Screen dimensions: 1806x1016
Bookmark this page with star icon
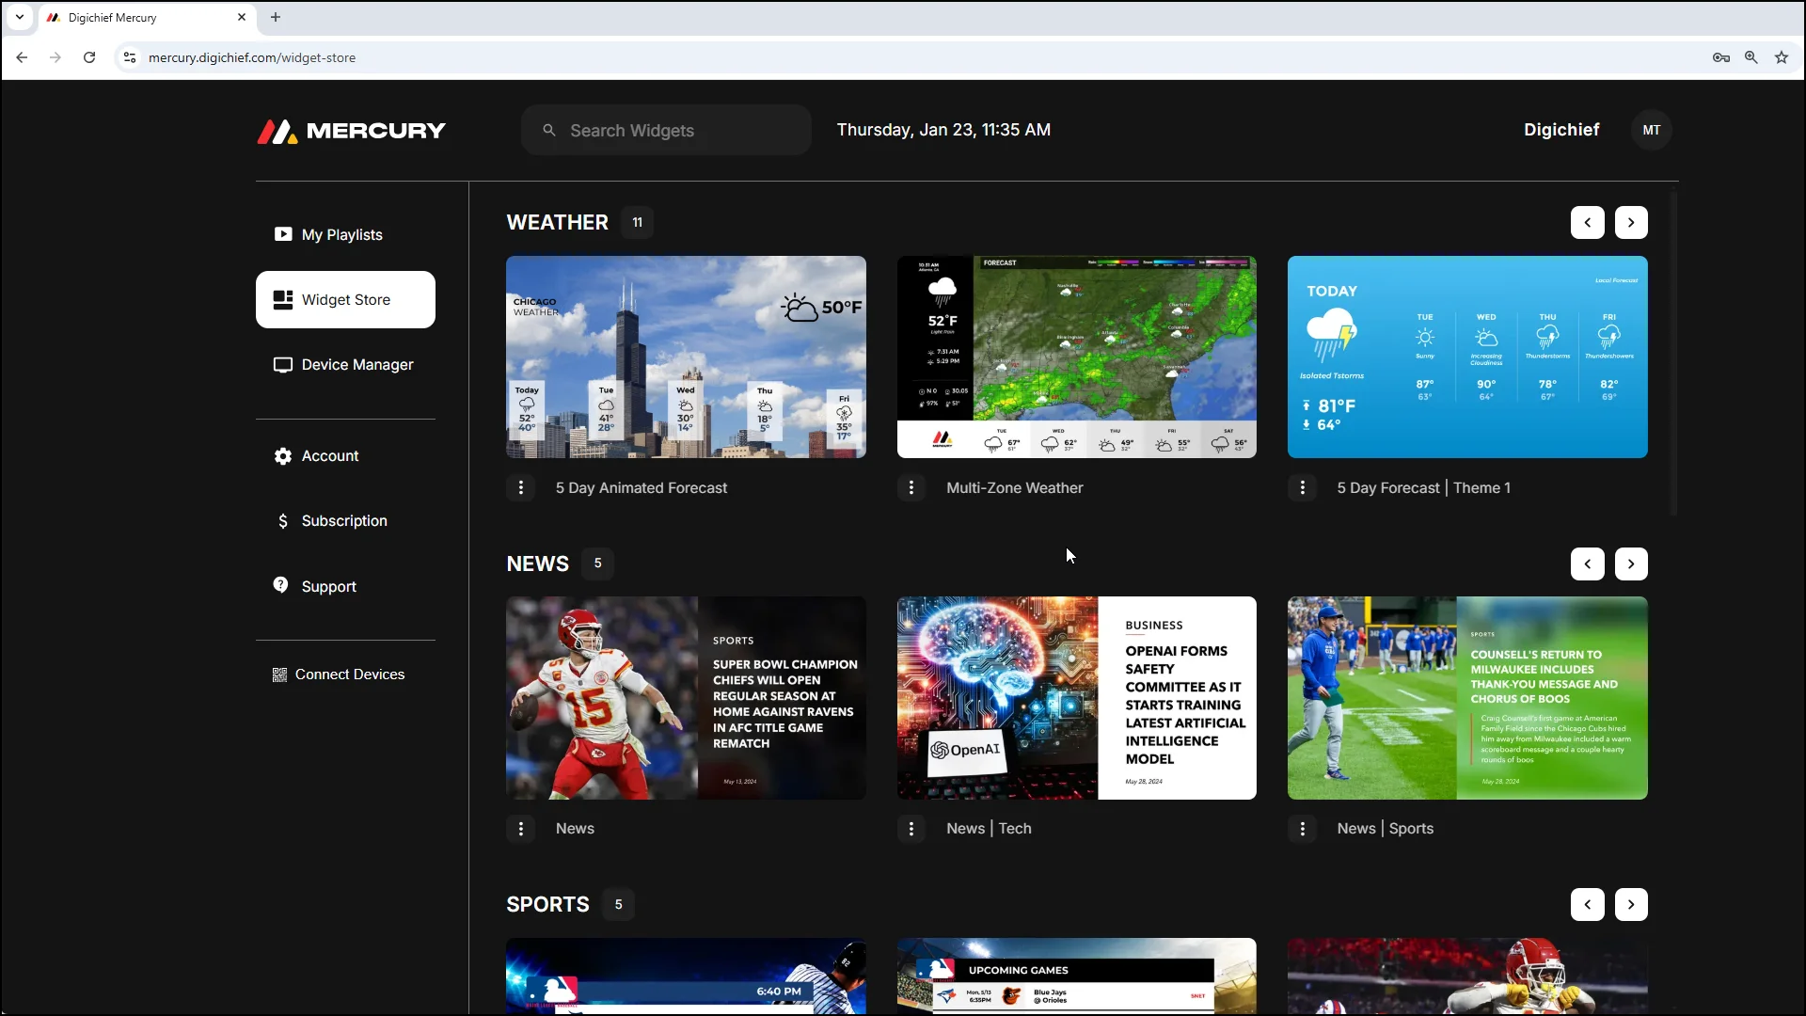click(x=1781, y=57)
